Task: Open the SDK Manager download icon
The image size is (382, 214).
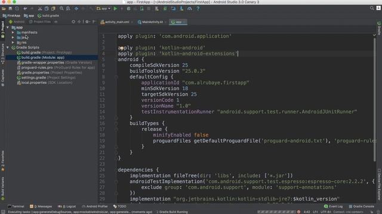Action: (181, 8)
